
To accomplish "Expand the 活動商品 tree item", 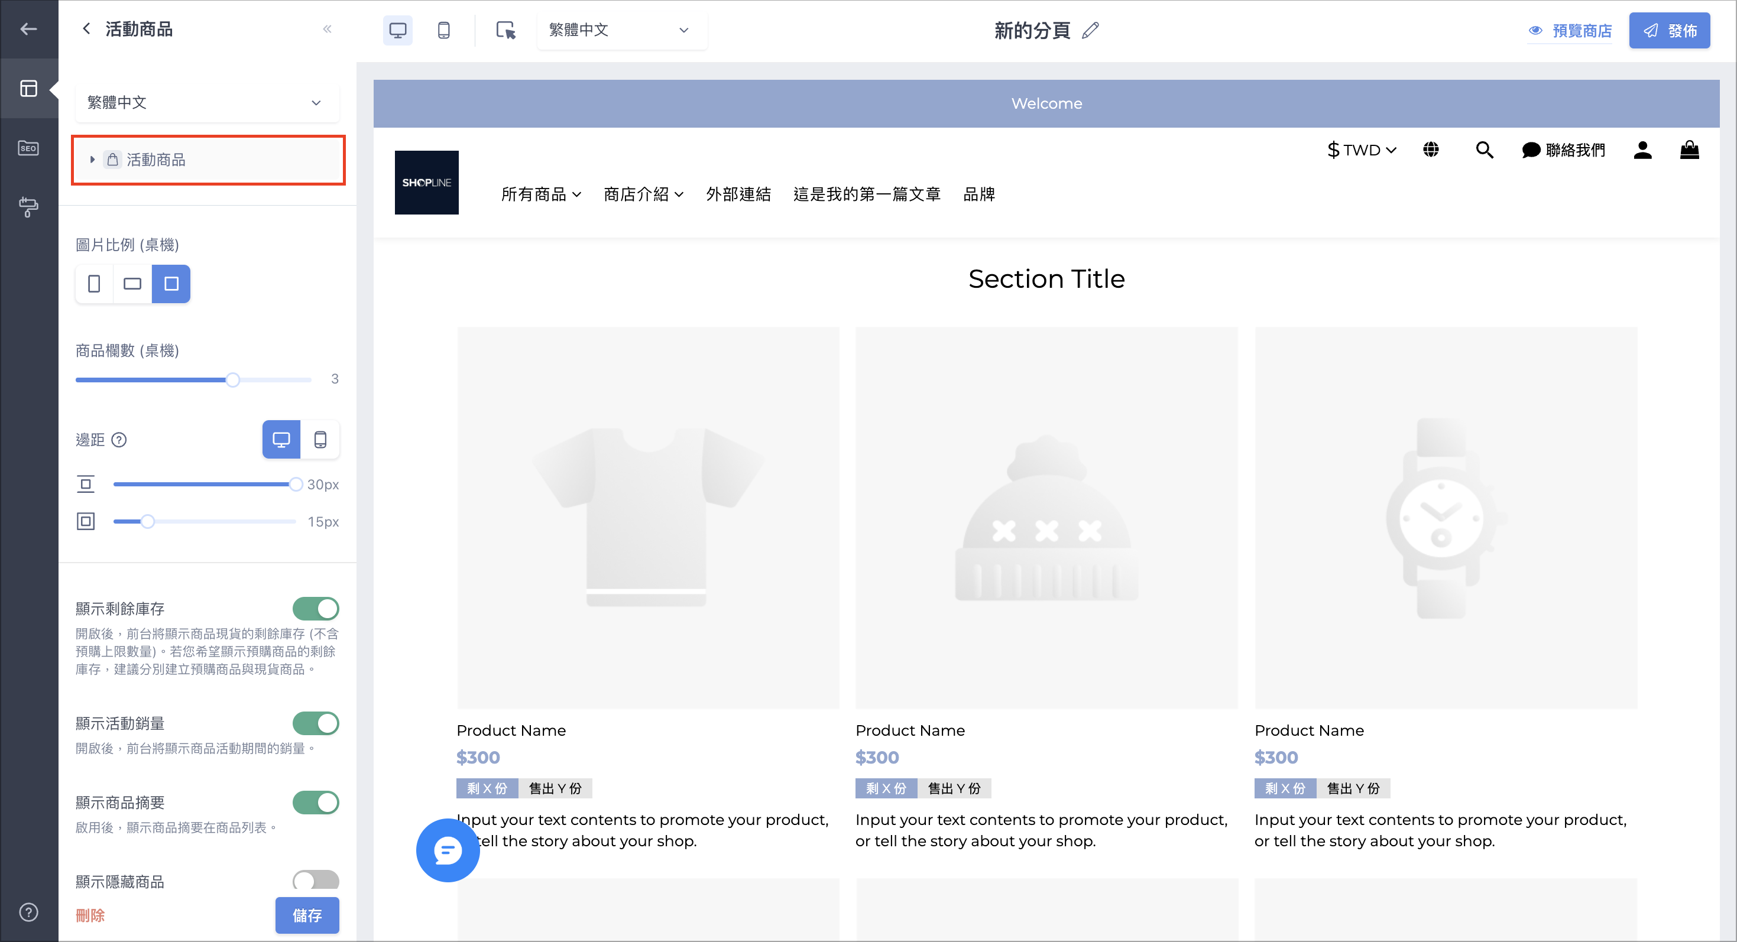I will point(92,160).
